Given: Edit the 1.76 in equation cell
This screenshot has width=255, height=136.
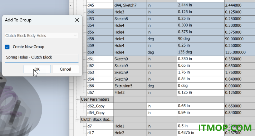Looking at the screenshot, I should click(201, 72).
